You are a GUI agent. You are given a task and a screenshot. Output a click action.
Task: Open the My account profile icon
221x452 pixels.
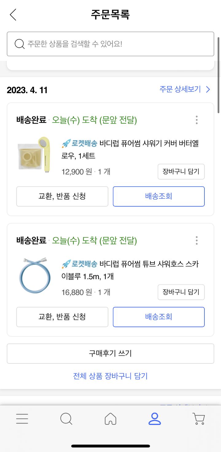(155, 418)
